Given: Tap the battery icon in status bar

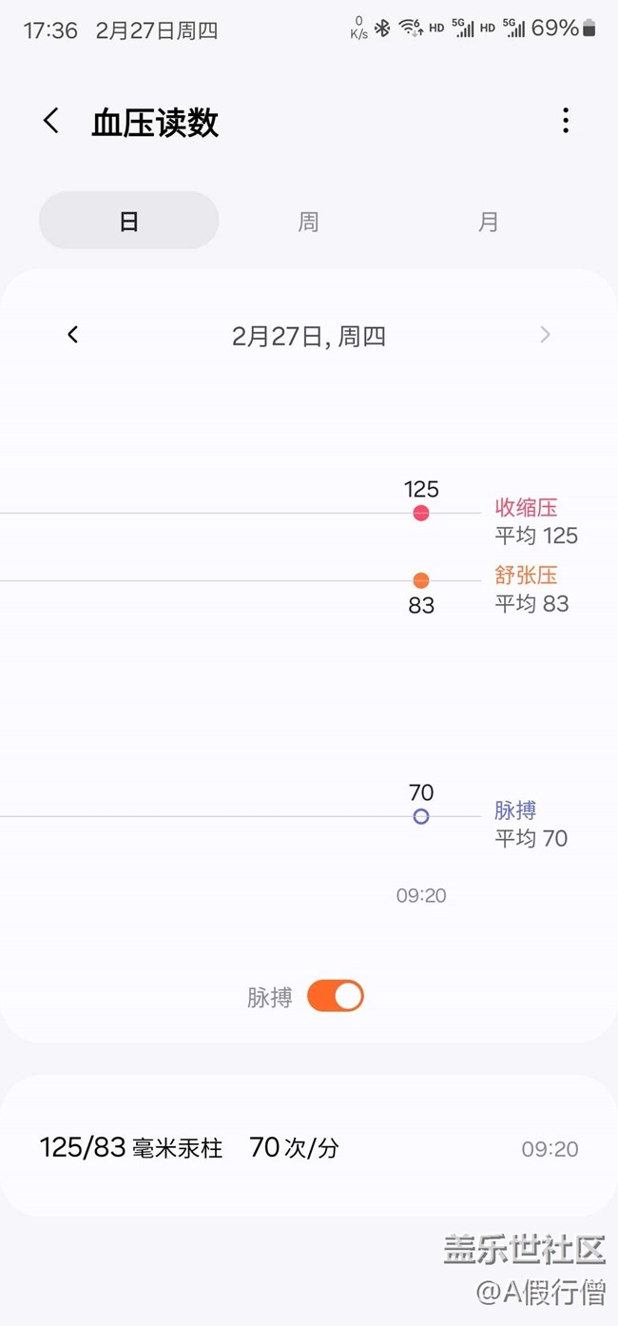Looking at the screenshot, I should pyautogui.click(x=589, y=29).
